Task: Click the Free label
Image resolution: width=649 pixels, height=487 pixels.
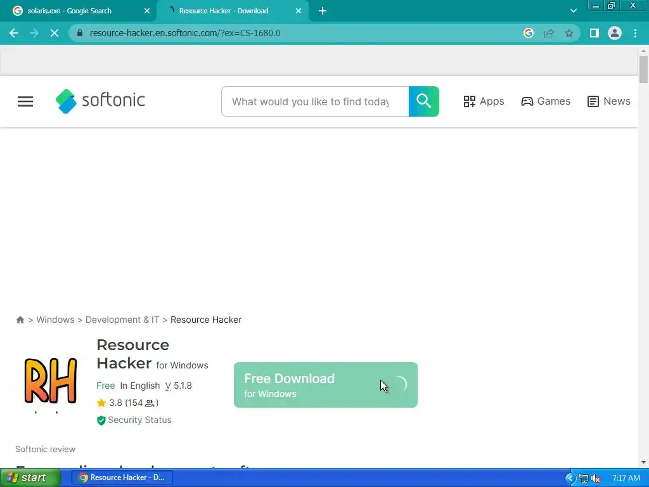Action: 106,386
